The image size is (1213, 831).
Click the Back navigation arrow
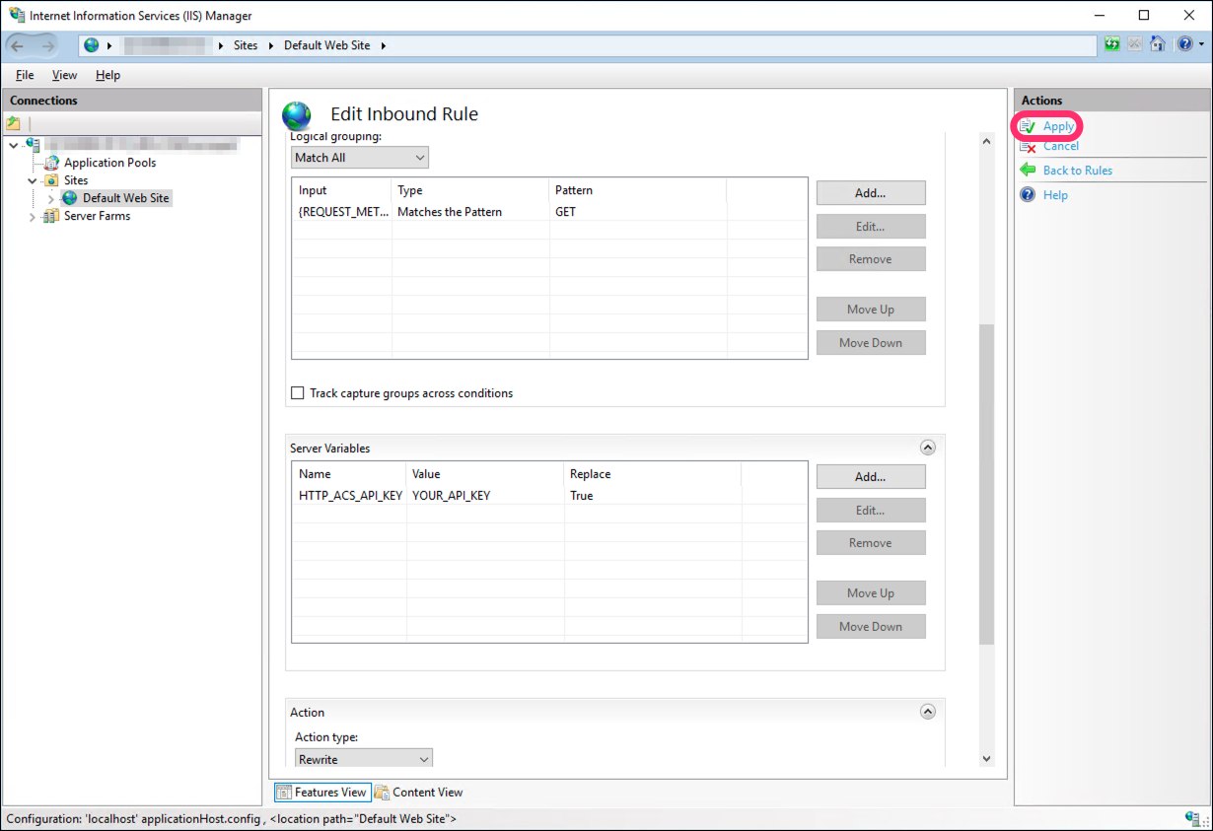point(18,45)
